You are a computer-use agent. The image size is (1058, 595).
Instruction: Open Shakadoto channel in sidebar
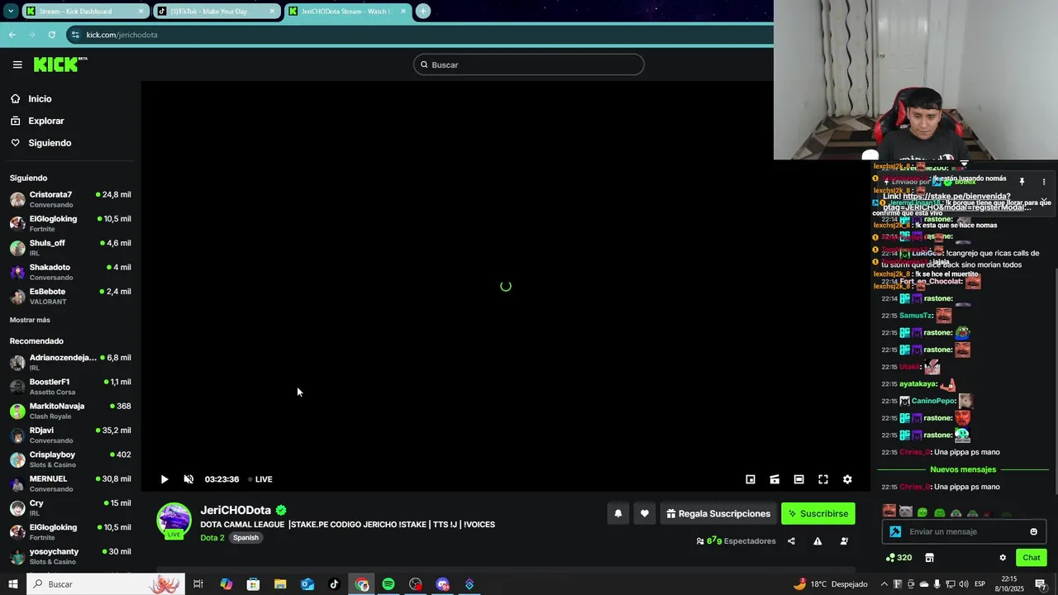pos(70,272)
